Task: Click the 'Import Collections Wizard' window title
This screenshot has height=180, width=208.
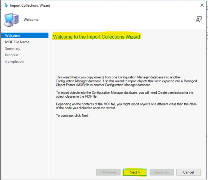Action: coord(30,5)
